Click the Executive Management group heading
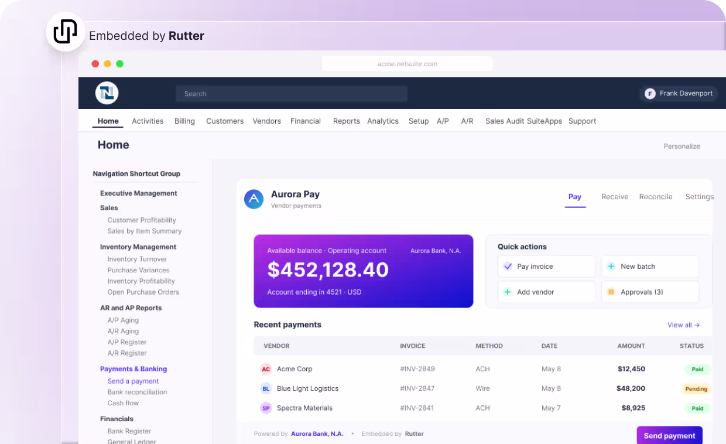The image size is (726, 444). 139,193
